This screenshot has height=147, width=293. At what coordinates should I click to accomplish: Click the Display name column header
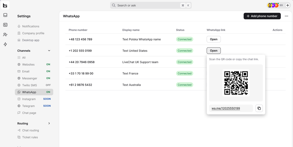click(131, 30)
